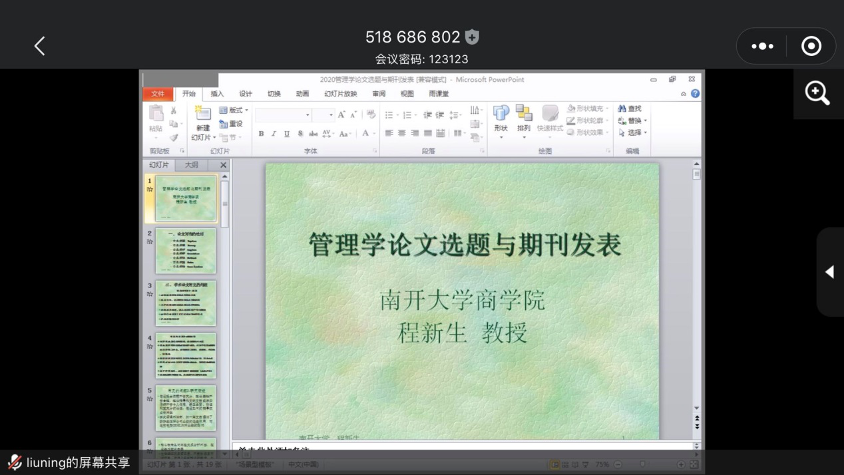Align text left in paragraph group

point(389,134)
